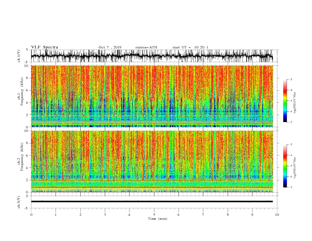Click the time axis tick label '1'

pyautogui.click(x=56, y=215)
